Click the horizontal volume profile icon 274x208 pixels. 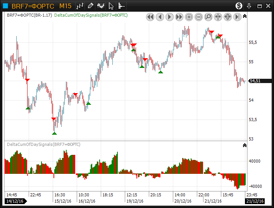click(121, 6)
